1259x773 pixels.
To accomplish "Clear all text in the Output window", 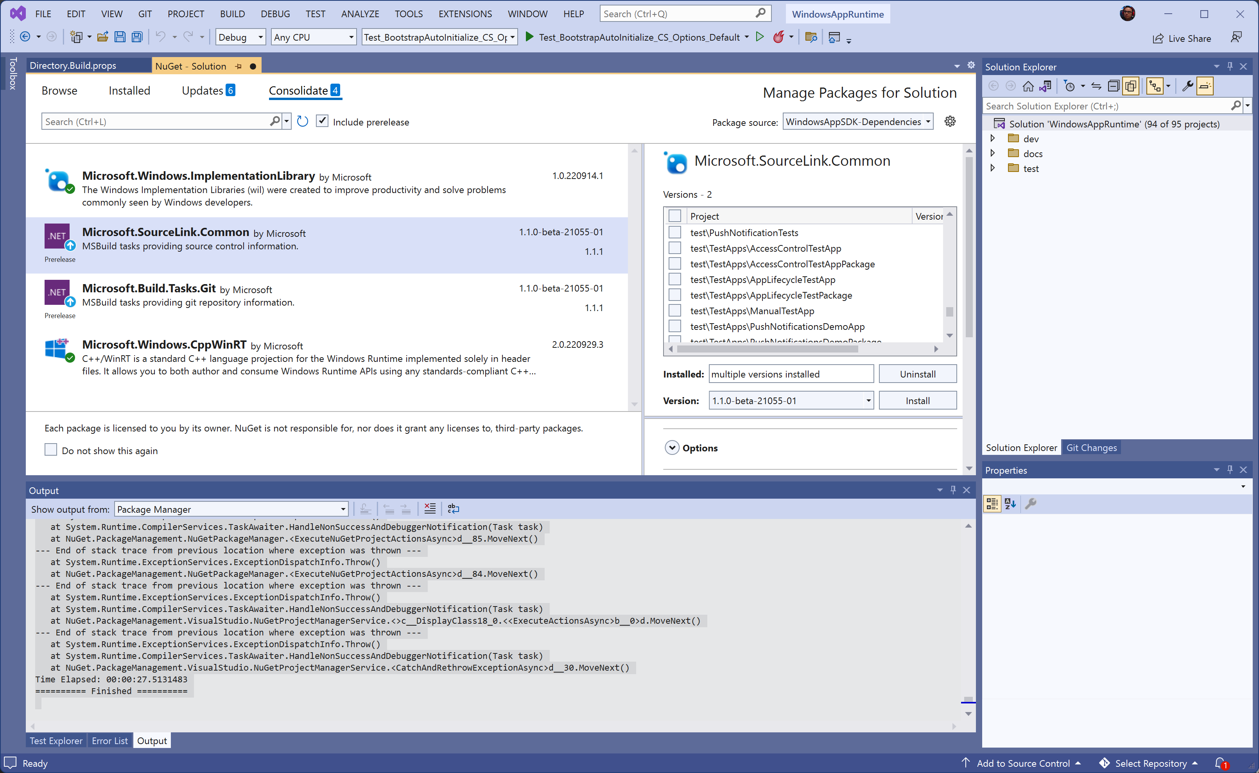I will [x=430, y=508].
